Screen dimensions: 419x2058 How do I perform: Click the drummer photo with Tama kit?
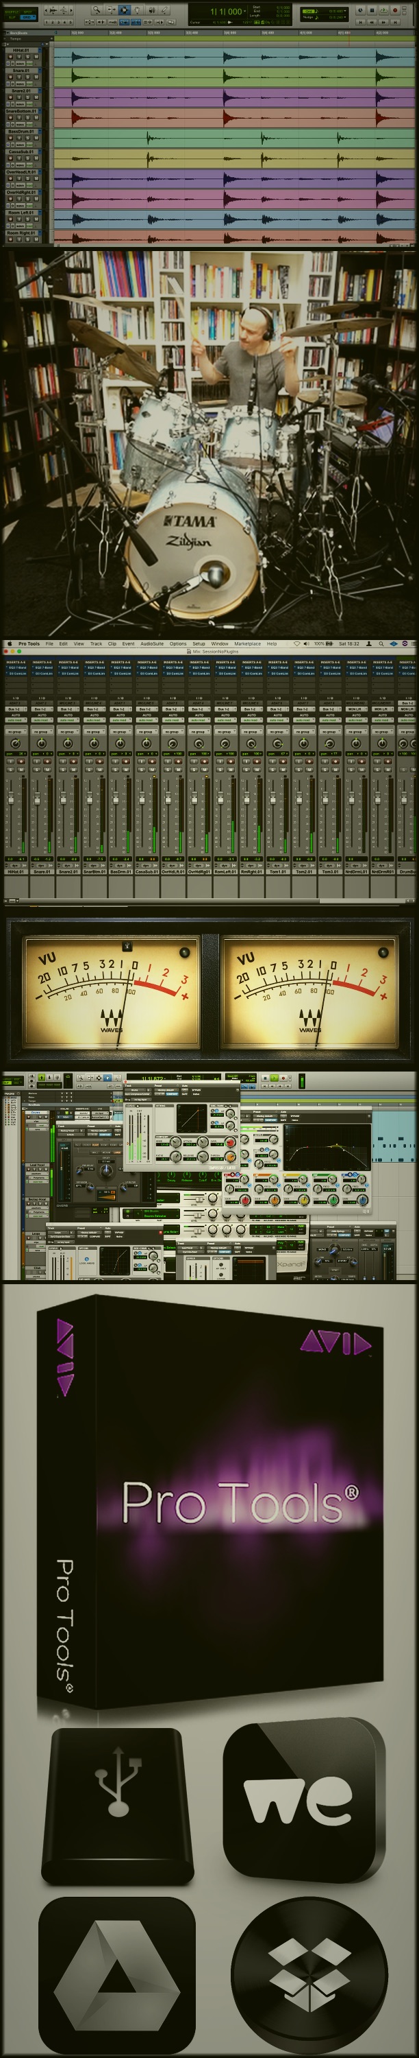point(209,445)
